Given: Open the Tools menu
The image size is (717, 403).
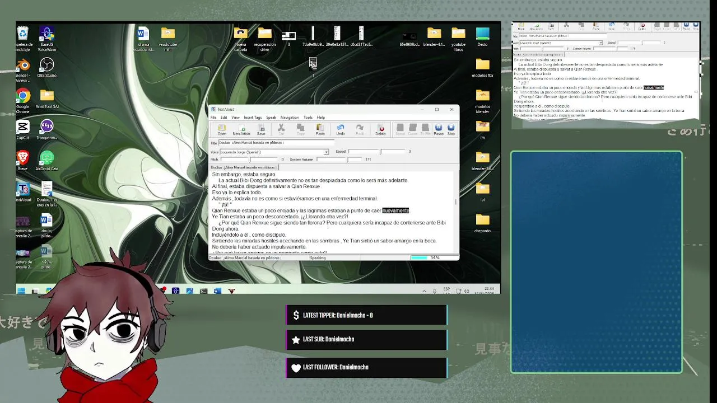Looking at the screenshot, I should point(308,118).
